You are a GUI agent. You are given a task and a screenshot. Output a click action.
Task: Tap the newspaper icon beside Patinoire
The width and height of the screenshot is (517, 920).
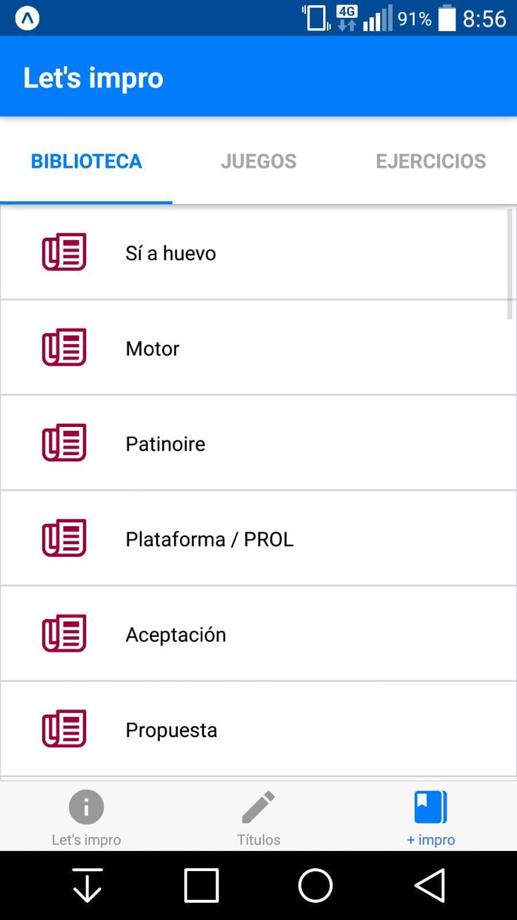64,442
